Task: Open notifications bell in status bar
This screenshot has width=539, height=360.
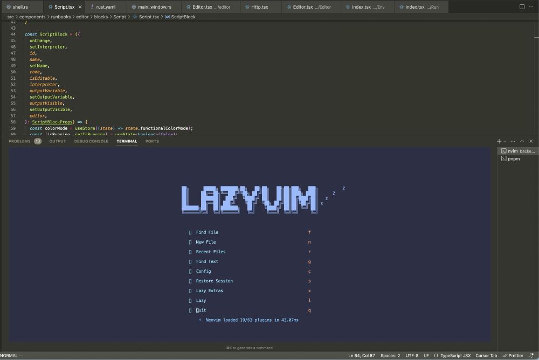Action: [x=531, y=356]
